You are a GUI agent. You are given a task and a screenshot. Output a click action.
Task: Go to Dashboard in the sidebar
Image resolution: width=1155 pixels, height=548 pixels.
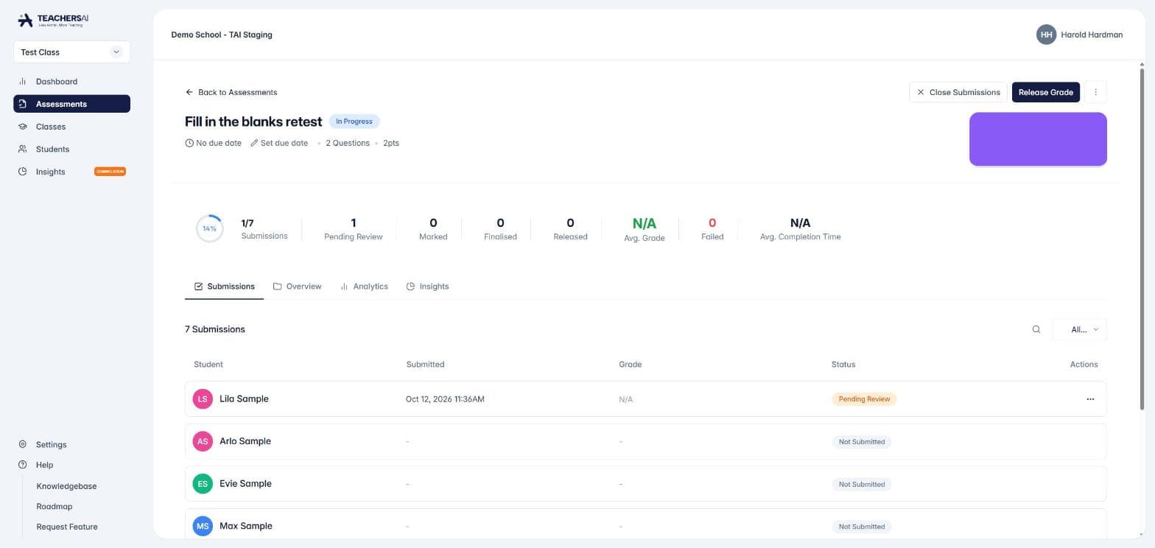coord(71,82)
